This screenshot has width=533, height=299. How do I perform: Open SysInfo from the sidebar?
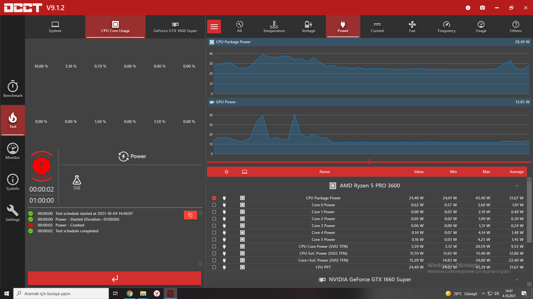(13, 182)
